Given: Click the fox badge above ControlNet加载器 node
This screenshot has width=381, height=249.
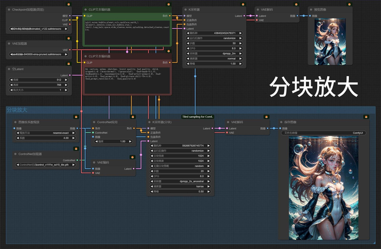Looking at the screenshot, I should [x=76, y=148].
